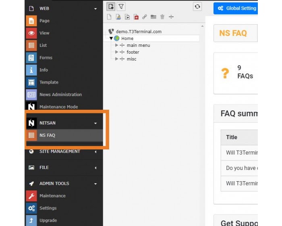Open the List module
The height and width of the screenshot is (226, 282).
(x=43, y=46)
